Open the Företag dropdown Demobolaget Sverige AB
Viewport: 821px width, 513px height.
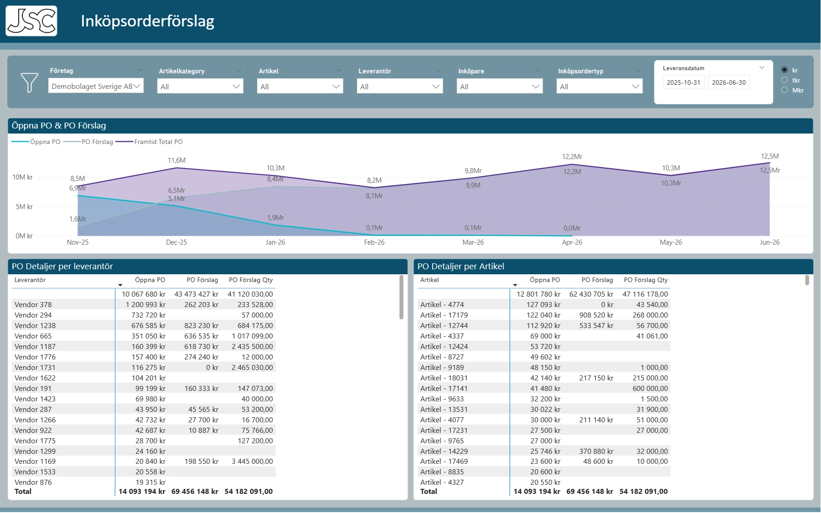[x=96, y=86]
